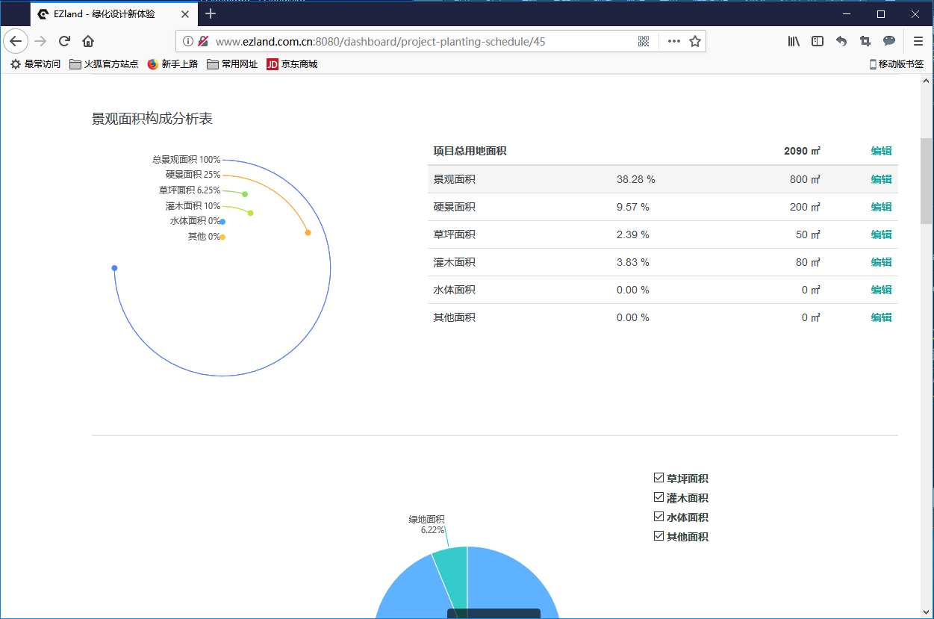Click the scrollbar up arrow

[926, 81]
